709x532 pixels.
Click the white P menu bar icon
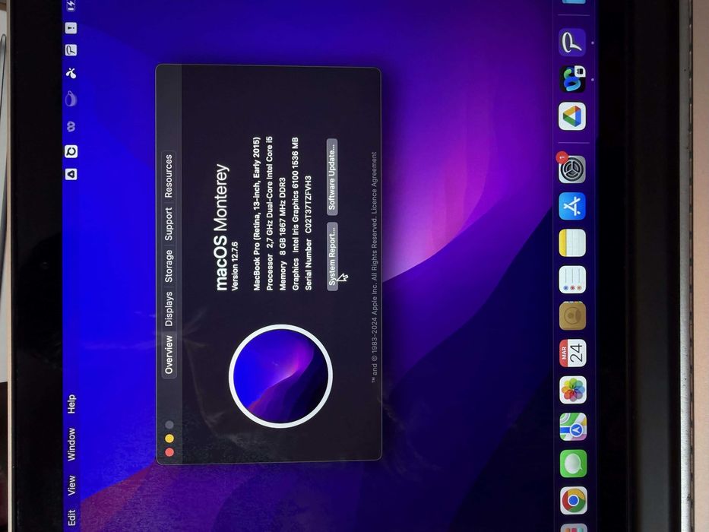71,49
